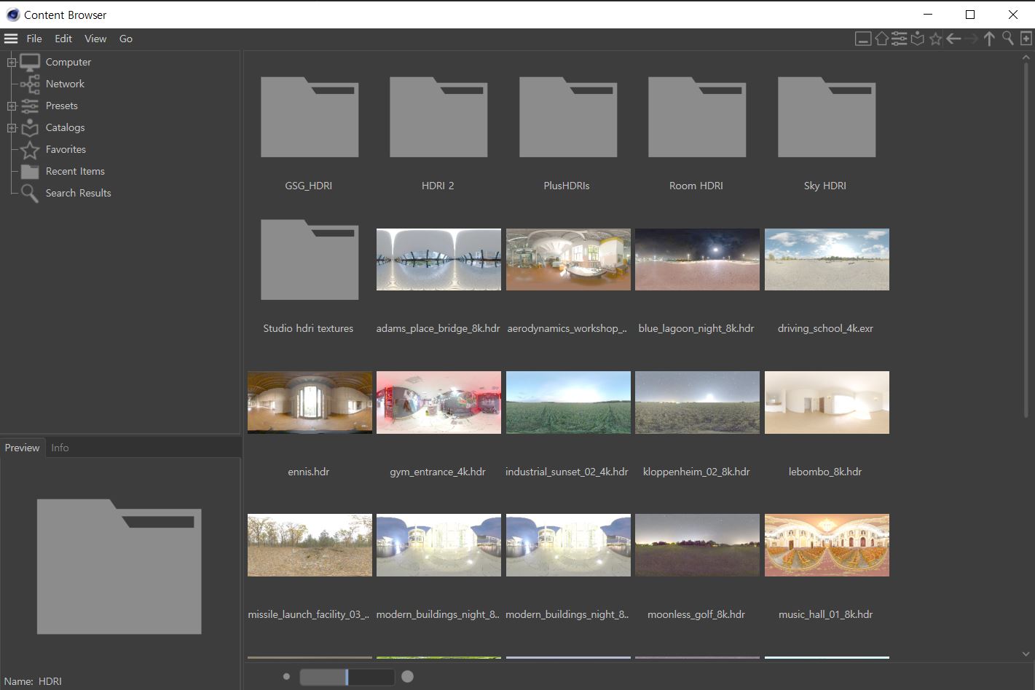Viewport: 1035px width, 690px height.
Task: Open search with the magnifier toolbar icon
Action: click(1007, 39)
